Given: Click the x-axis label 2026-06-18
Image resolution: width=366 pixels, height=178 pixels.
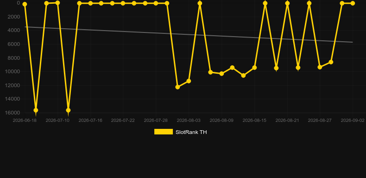Looking at the screenshot, I should (x=25, y=121).
